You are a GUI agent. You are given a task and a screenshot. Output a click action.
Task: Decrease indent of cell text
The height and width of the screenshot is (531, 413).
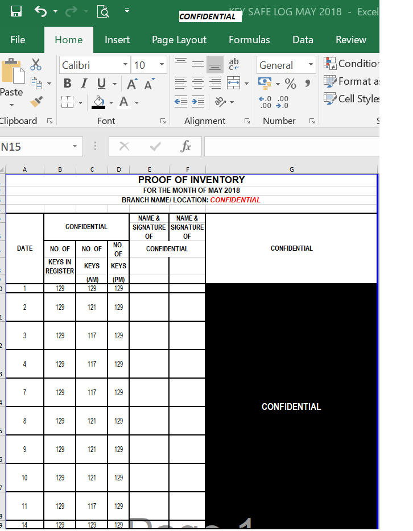(x=180, y=102)
